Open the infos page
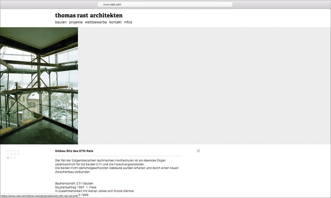The width and height of the screenshot is (331, 198). pyautogui.click(x=128, y=22)
